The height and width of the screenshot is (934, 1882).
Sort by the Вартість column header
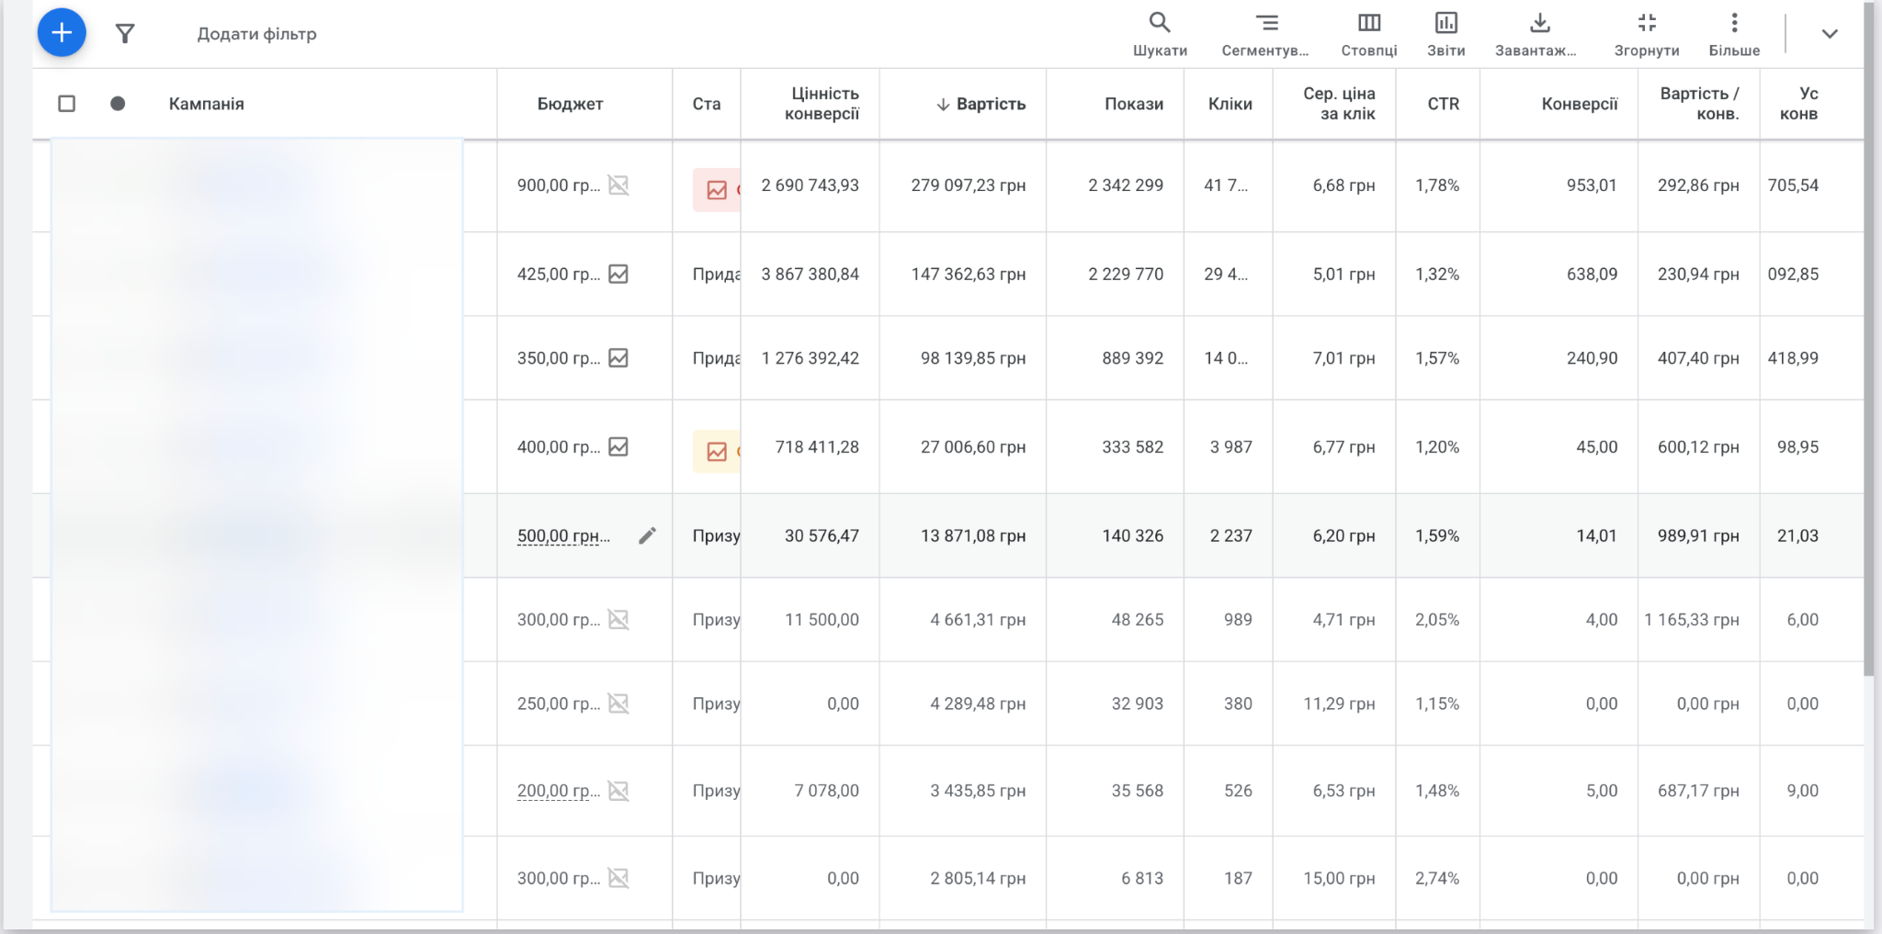point(990,104)
